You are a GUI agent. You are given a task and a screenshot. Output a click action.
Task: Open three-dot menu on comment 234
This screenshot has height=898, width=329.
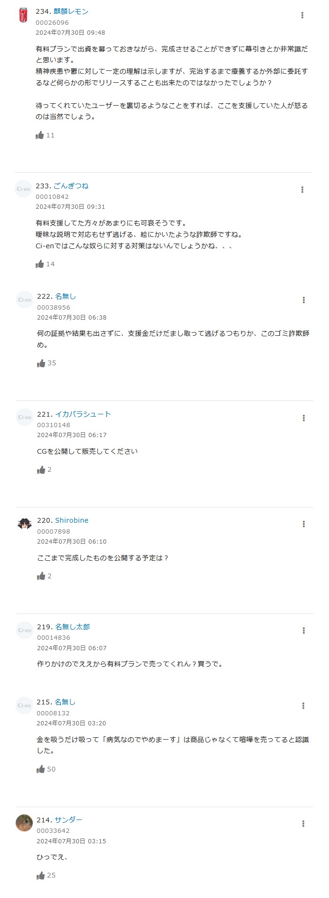pyautogui.click(x=302, y=15)
